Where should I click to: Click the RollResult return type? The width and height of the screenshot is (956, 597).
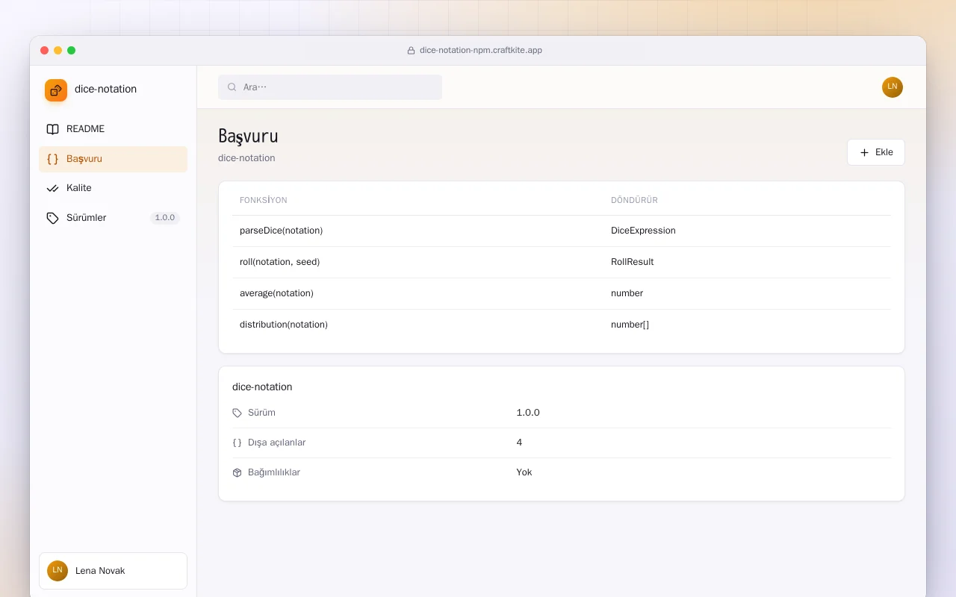[x=633, y=262]
